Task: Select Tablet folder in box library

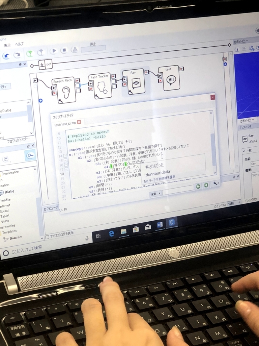Action: pyautogui.click(x=5, y=216)
